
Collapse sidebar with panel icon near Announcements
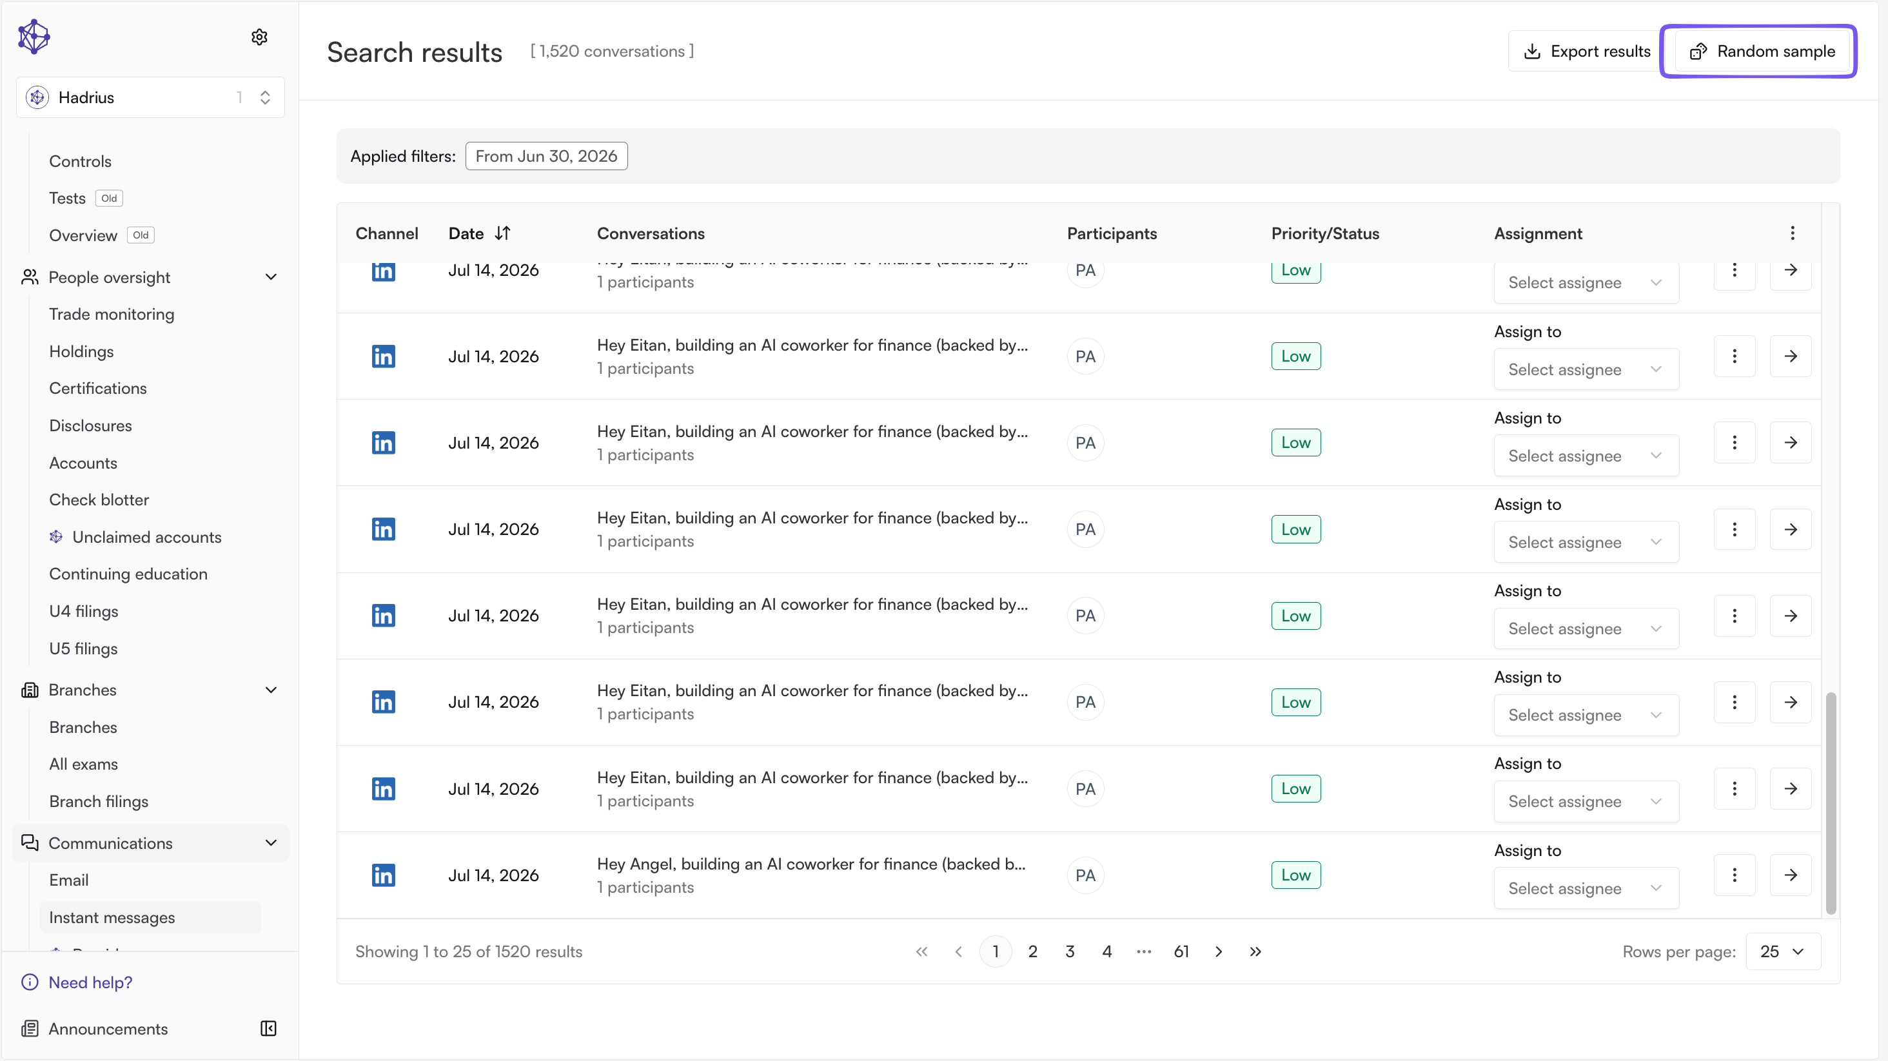(x=268, y=1028)
